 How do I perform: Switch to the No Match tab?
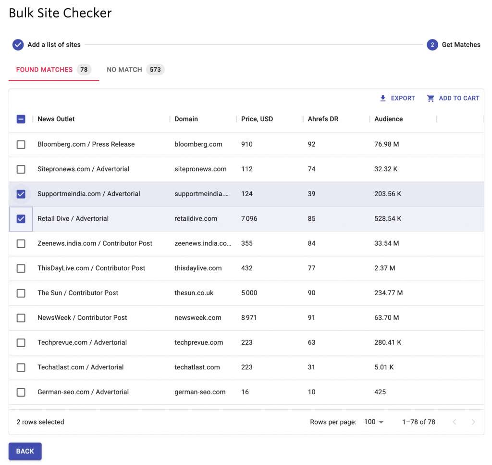point(135,70)
